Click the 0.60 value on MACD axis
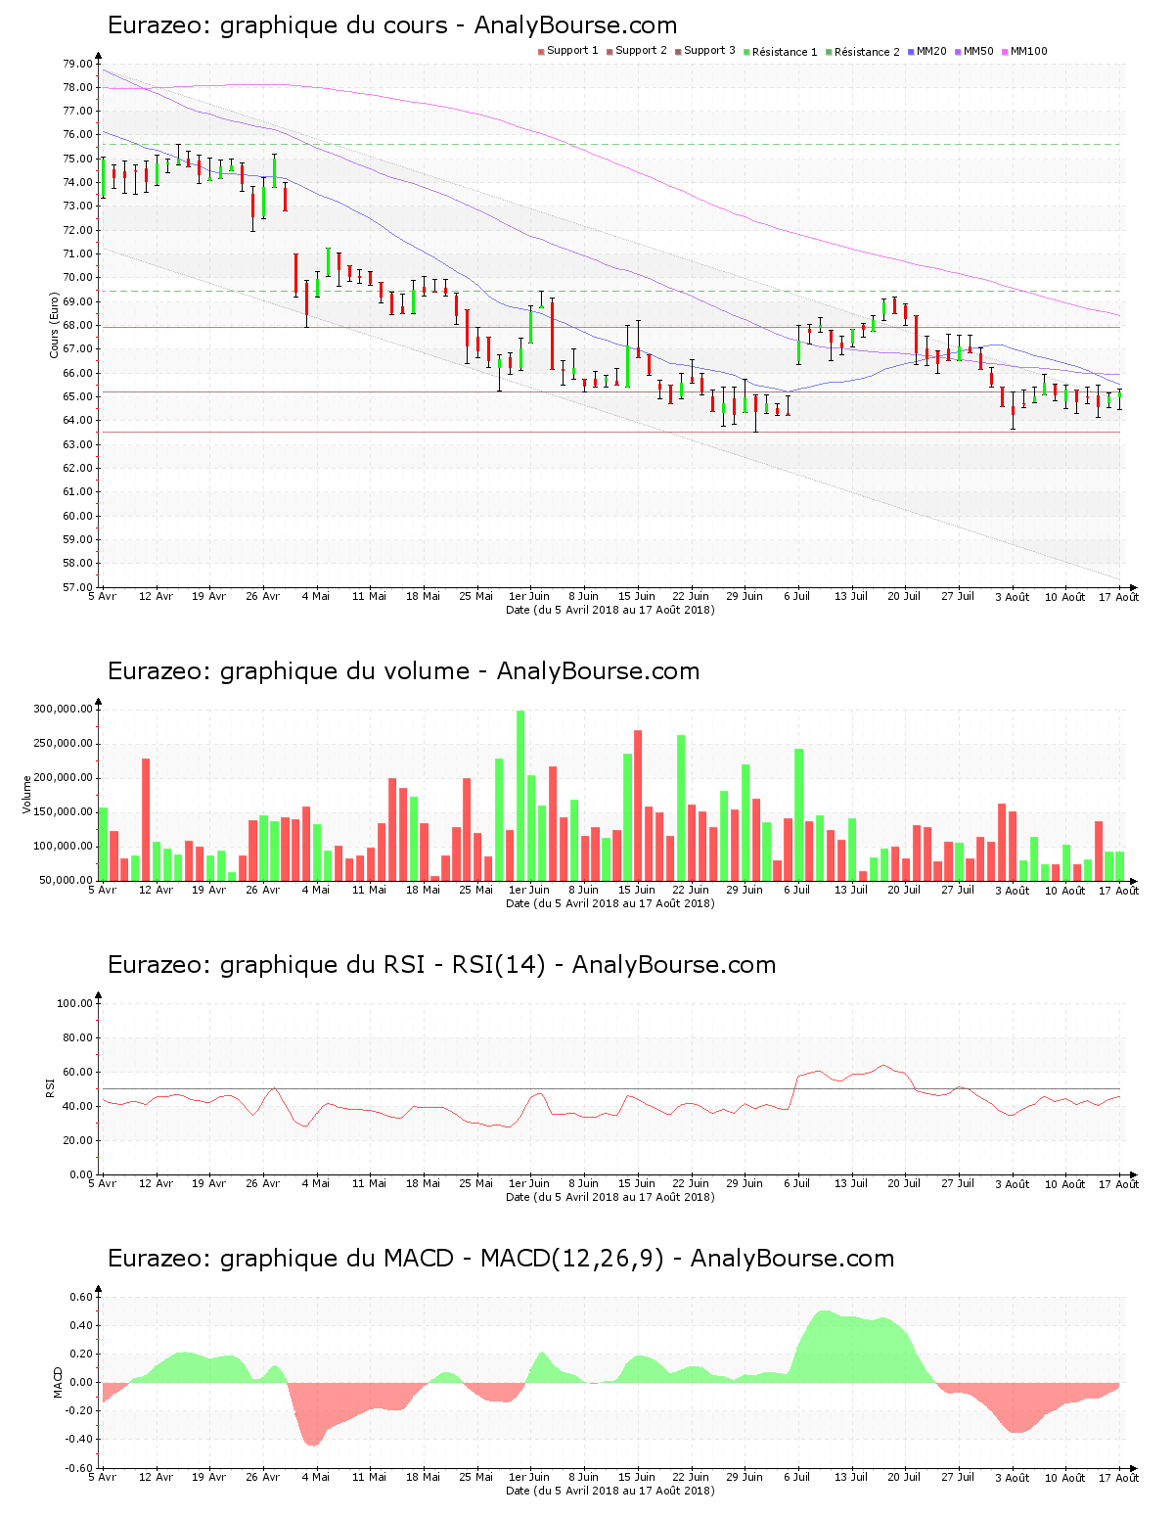 click(x=82, y=1297)
